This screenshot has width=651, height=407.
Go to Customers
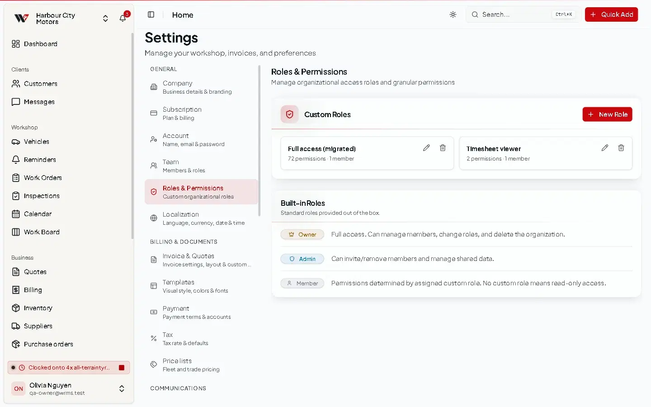tap(68, 84)
